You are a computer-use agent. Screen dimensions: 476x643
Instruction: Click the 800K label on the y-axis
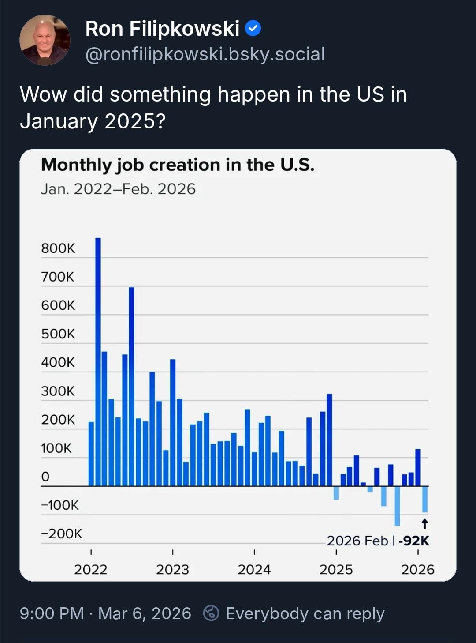(x=58, y=248)
